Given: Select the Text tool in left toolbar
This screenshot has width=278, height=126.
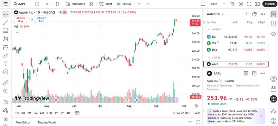Looking at the screenshot, I should (x=6, y=64).
